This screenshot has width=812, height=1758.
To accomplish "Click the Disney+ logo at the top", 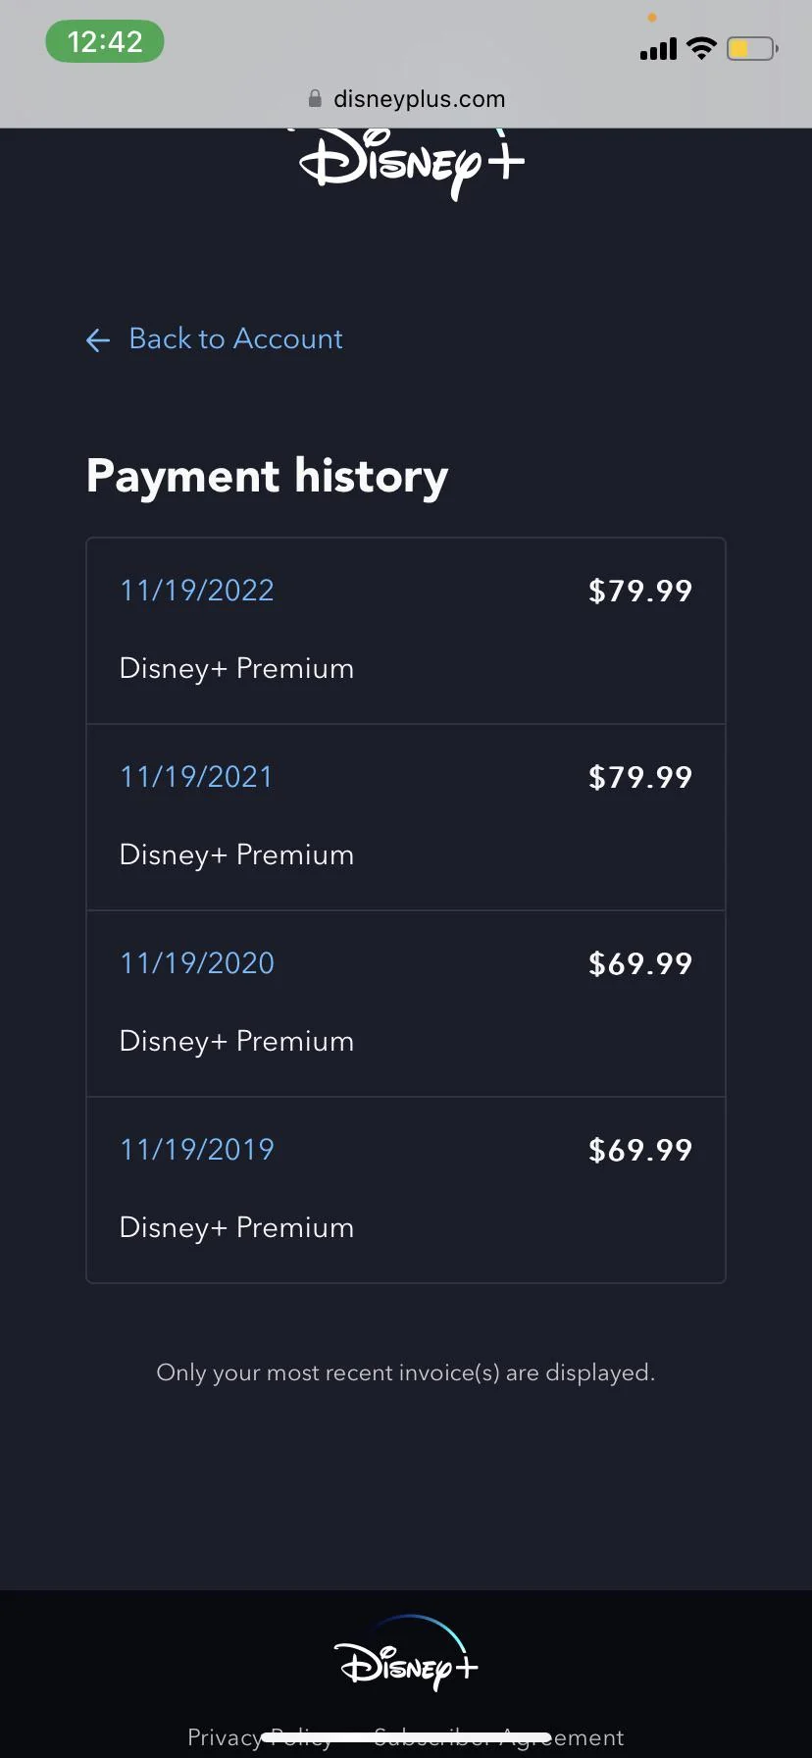I will tap(406, 162).
